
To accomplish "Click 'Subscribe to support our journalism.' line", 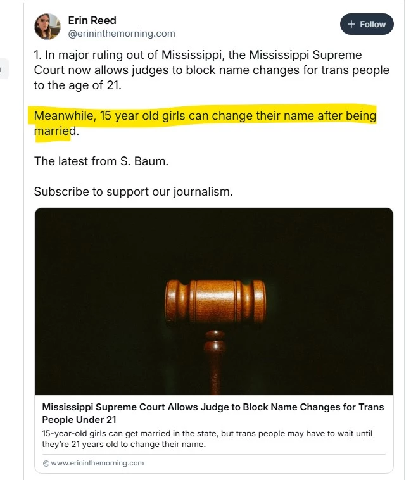I will coord(133,191).
